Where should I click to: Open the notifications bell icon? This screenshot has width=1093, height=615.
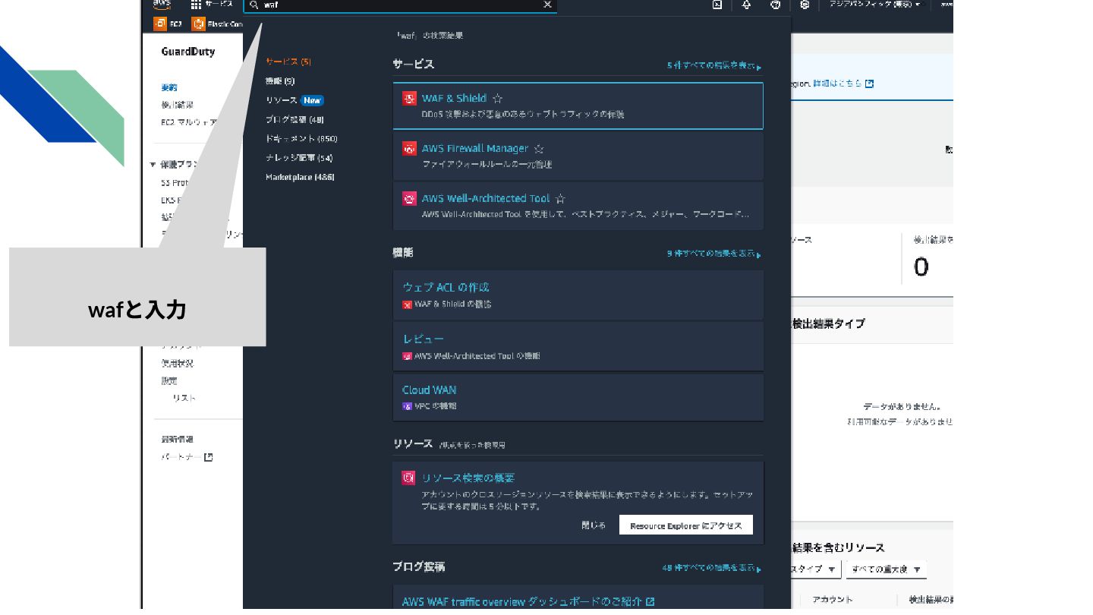click(746, 5)
